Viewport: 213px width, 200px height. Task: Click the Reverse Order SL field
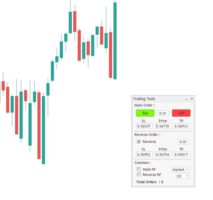pyautogui.click(x=144, y=154)
